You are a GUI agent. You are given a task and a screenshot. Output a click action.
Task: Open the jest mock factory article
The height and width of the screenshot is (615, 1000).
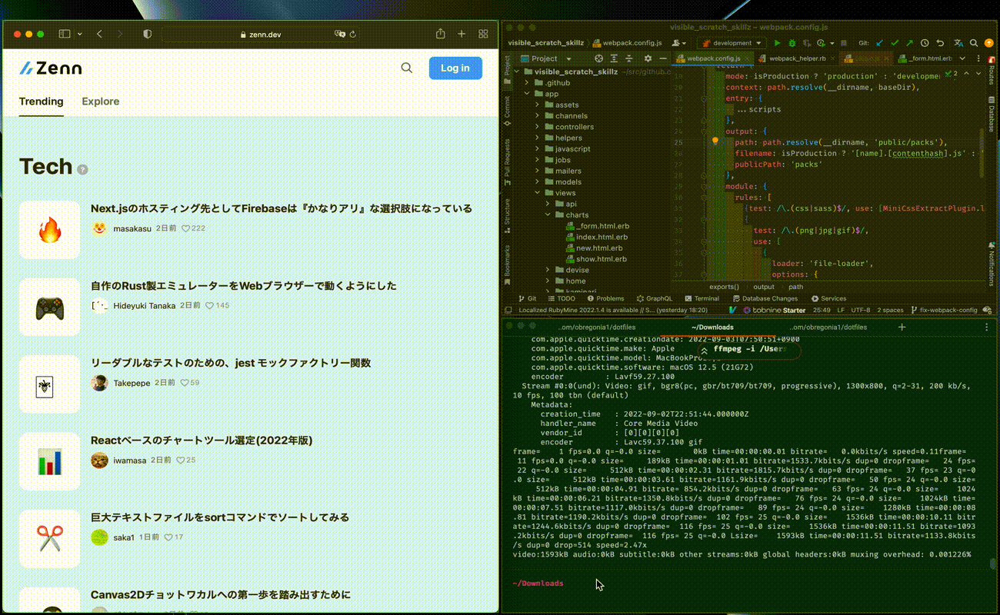click(x=231, y=363)
